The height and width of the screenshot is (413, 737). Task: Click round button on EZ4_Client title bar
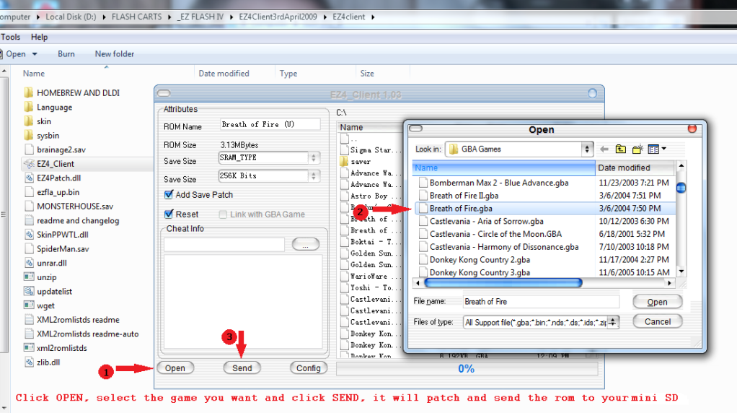pyautogui.click(x=592, y=94)
